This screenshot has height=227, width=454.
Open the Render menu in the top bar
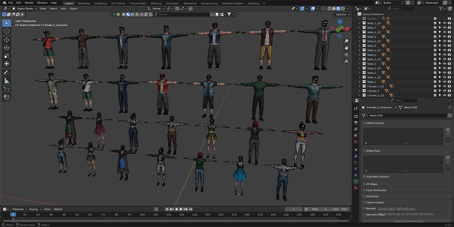click(29, 2)
